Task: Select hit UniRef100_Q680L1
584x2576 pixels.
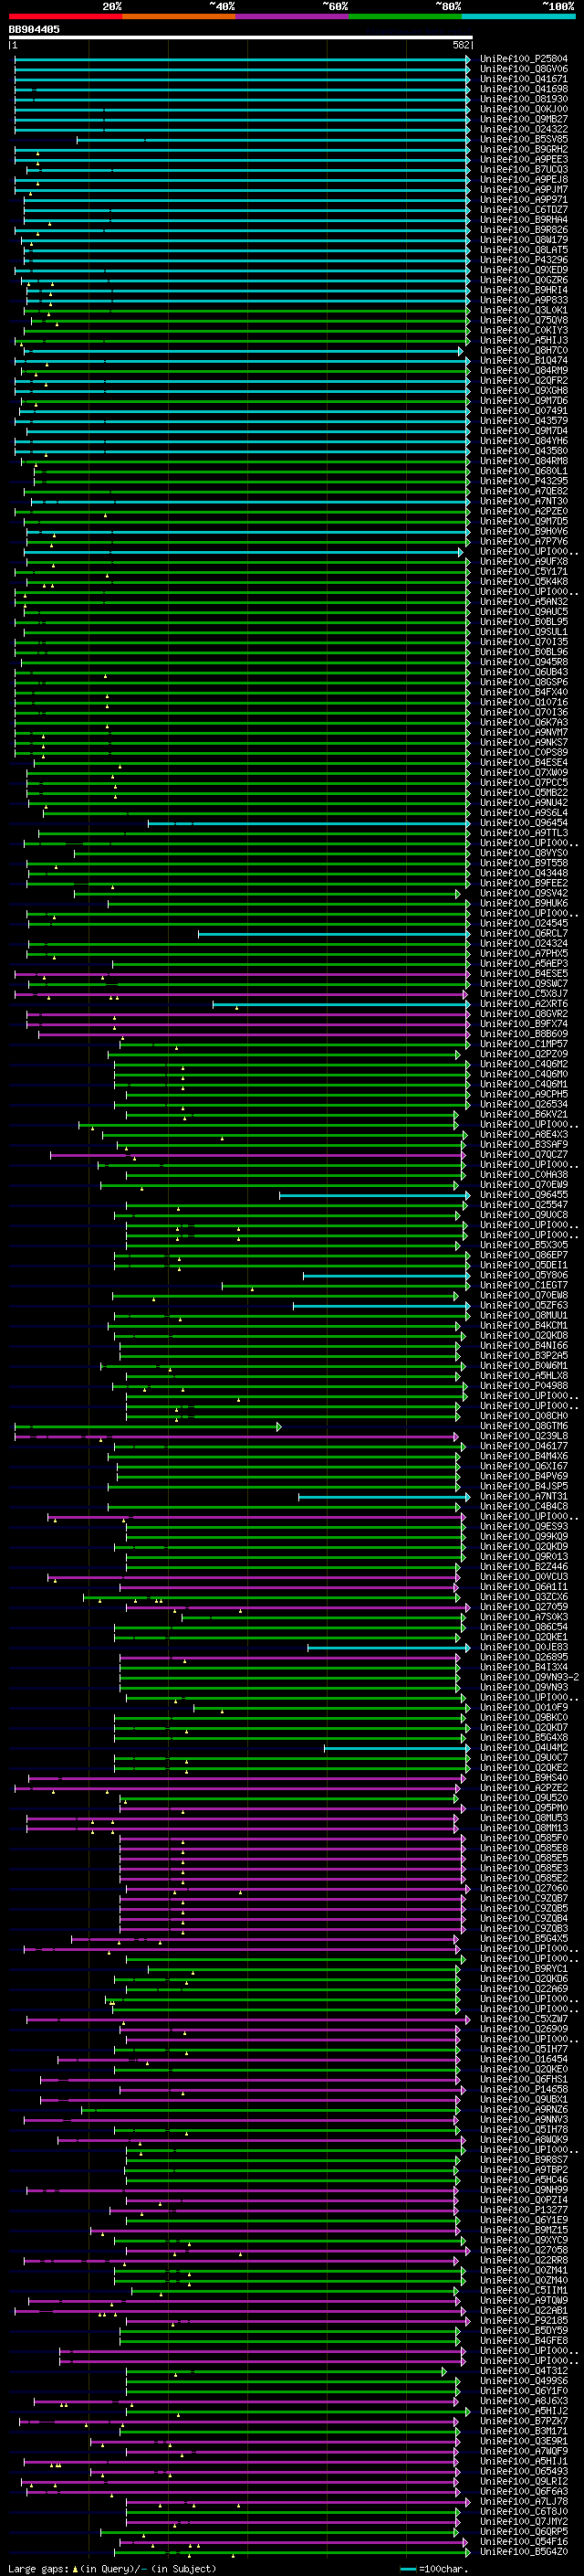Action: pyautogui.click(x=523, y=471)
